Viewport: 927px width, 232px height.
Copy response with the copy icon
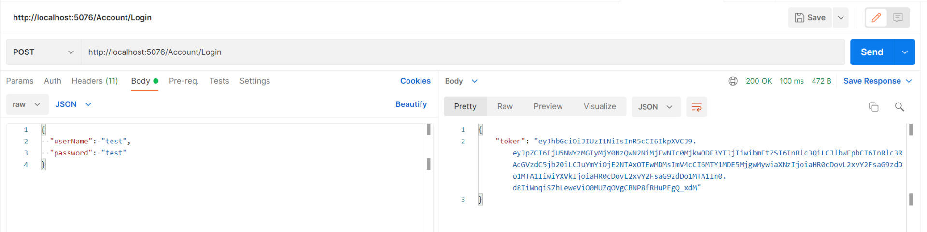(x=873, y=107)
